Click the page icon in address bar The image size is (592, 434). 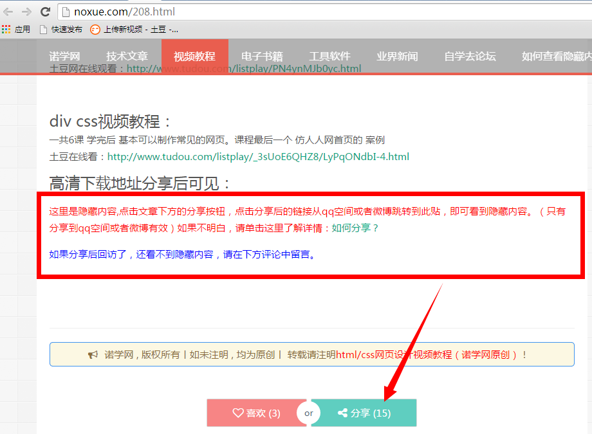66,12
